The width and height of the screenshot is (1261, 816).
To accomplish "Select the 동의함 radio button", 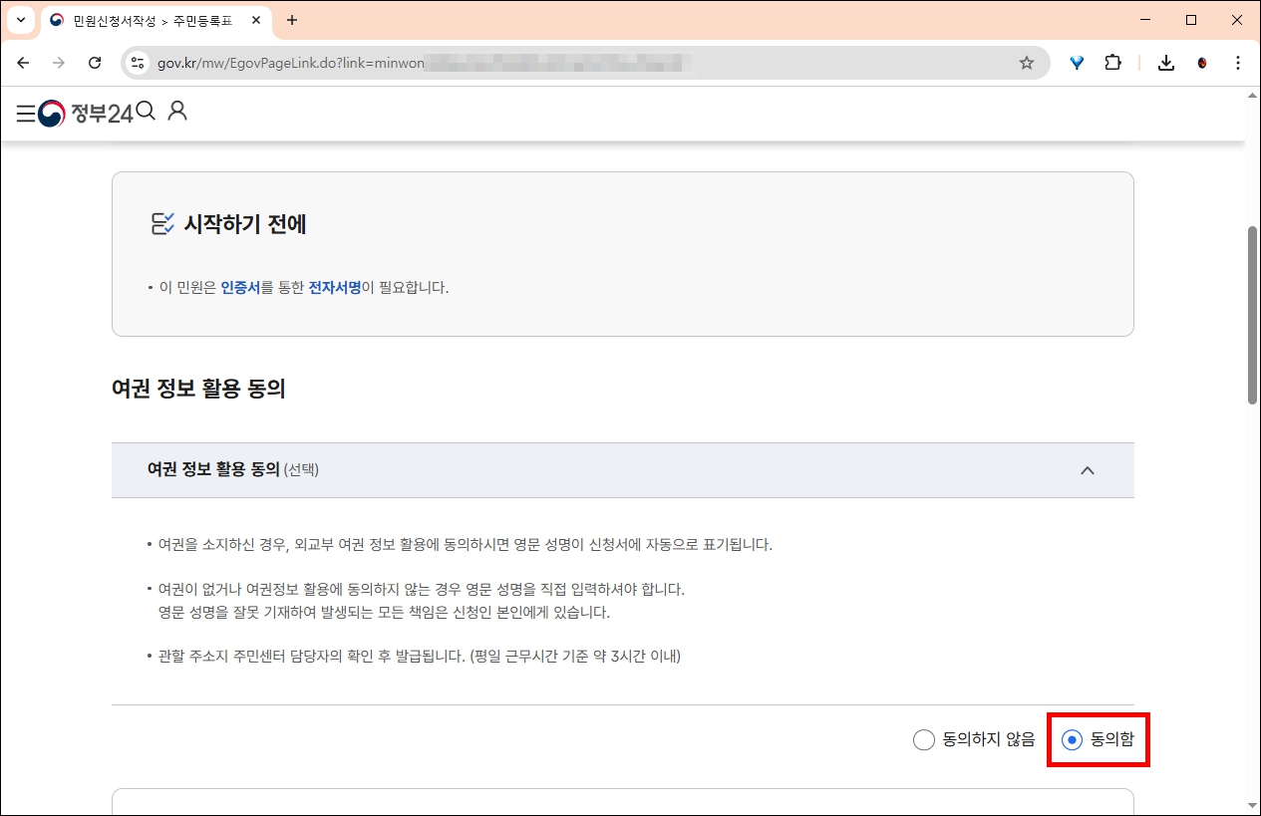I will point(1073,739).
